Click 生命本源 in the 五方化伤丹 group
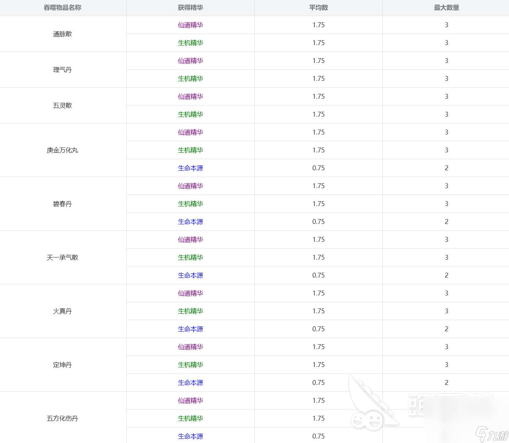The height and width of the screenshot is (443, 509). tap(190, 436)
